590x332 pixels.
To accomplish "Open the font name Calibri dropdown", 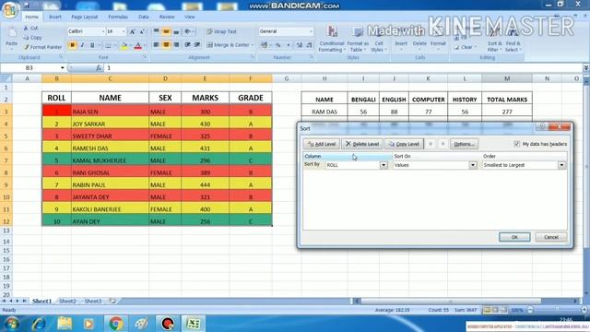I will click(102, 31).
